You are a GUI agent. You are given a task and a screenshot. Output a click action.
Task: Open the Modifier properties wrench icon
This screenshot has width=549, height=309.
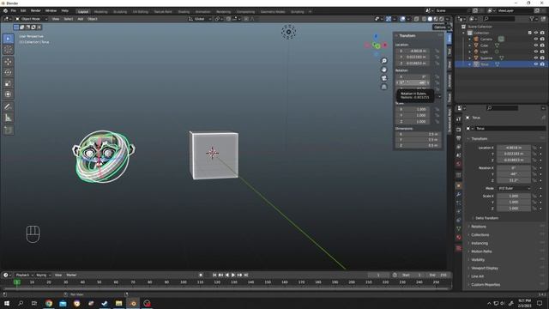458,195
